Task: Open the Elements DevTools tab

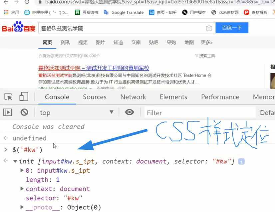Action: click(x=173, y=97)
